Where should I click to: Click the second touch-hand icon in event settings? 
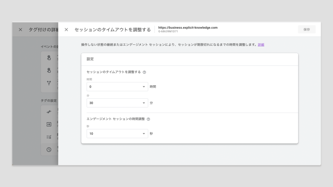49,70
